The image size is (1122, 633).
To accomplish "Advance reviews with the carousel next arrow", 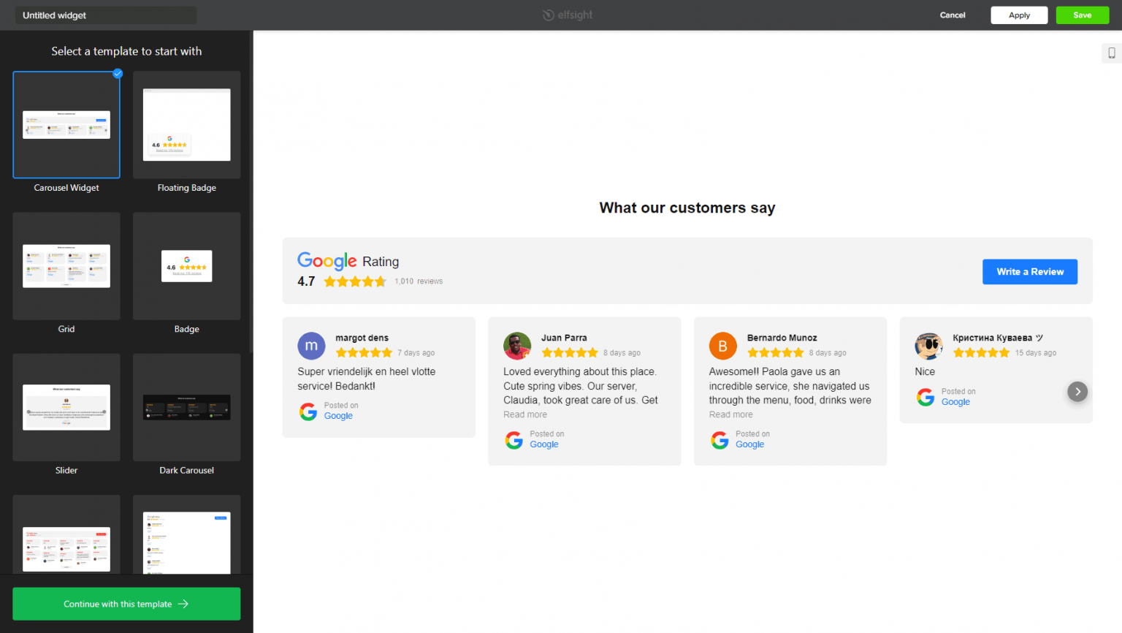I will (1077, 391).
